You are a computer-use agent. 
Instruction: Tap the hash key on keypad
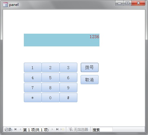68,97
